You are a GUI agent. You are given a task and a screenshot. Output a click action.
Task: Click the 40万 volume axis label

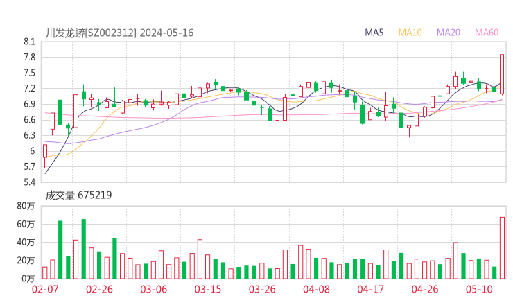click(26, 243)
